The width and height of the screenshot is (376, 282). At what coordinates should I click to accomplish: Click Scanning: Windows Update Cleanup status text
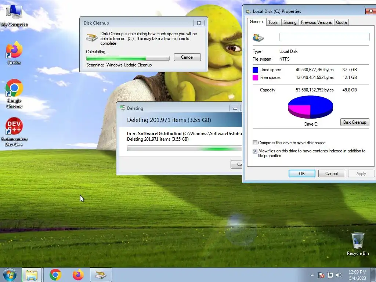point(119,65)
